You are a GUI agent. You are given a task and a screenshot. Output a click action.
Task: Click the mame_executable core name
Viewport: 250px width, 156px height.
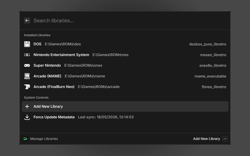pyautogui.click(x=210, y=76)
